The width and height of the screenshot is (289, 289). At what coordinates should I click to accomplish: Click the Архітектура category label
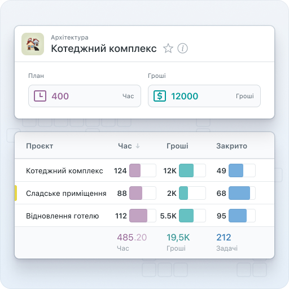(x=69, y=37)
